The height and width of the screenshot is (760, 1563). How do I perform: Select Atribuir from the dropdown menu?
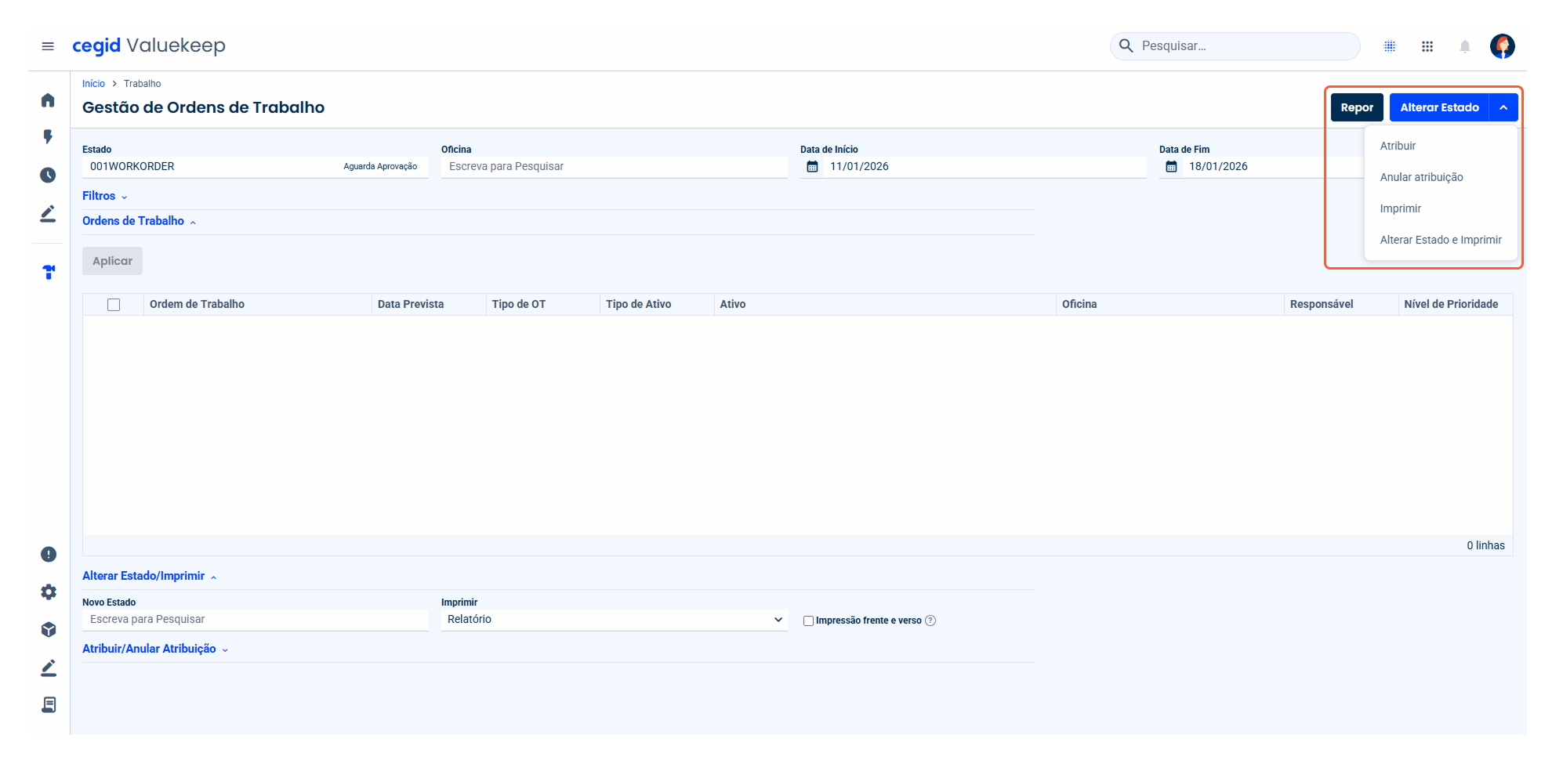[1398, 146]
